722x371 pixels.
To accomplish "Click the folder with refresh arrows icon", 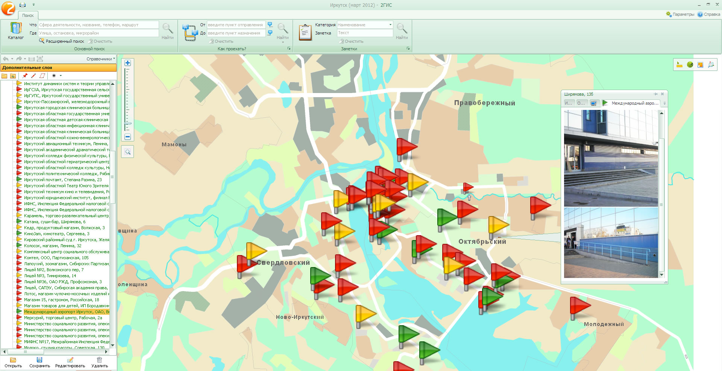I will (x=13, y=76).
